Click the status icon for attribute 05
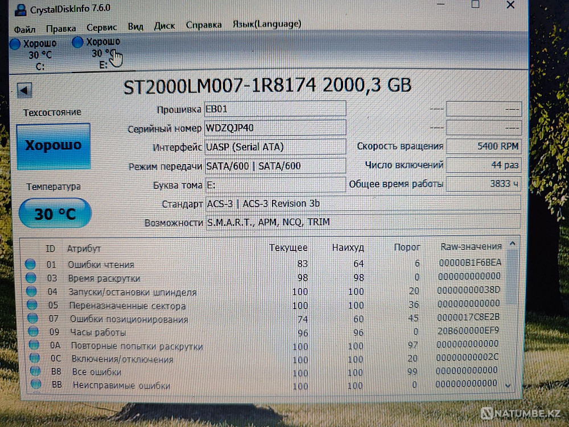 point(32,305)
